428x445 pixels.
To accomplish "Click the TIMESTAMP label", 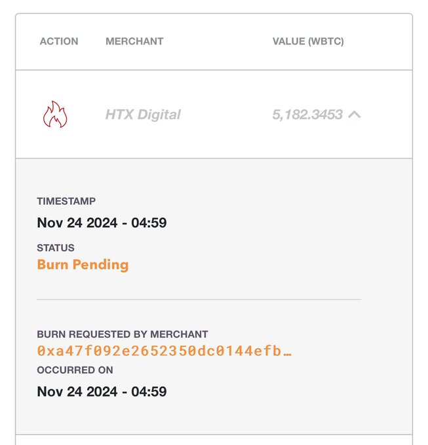I will click(x=66, y=201).
